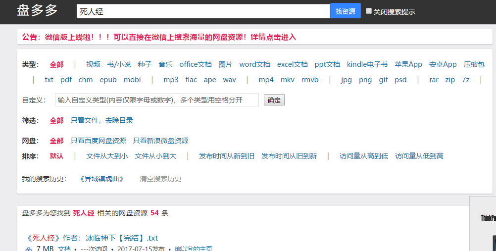This screenshot has height=251, width=496.
Task: Click the 盘多多 site logo
Action: (37, 10)
